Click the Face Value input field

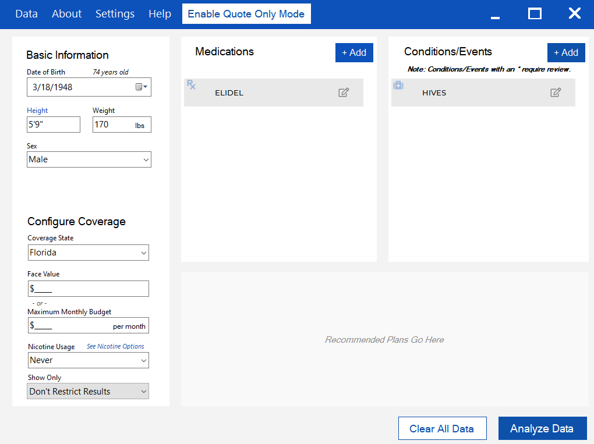pos(88,289)
